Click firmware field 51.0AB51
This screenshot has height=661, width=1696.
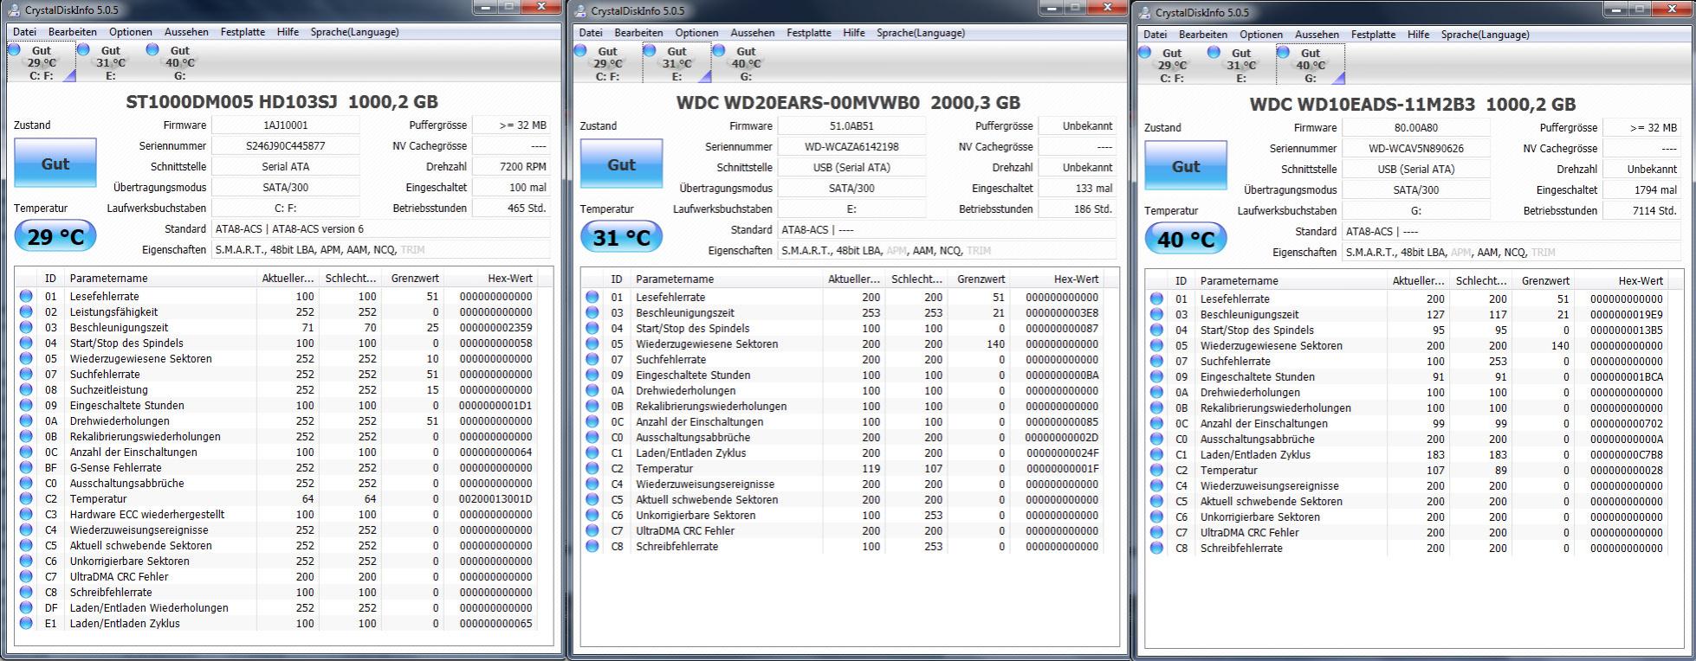(851, 125)
